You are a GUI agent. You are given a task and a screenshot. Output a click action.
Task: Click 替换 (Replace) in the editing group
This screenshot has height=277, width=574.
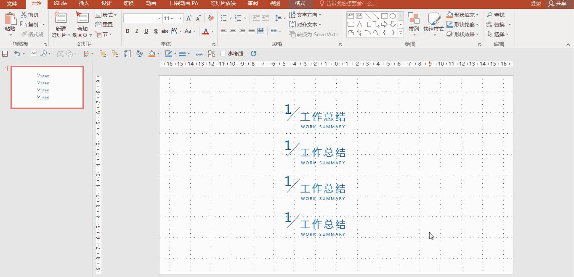498,24
